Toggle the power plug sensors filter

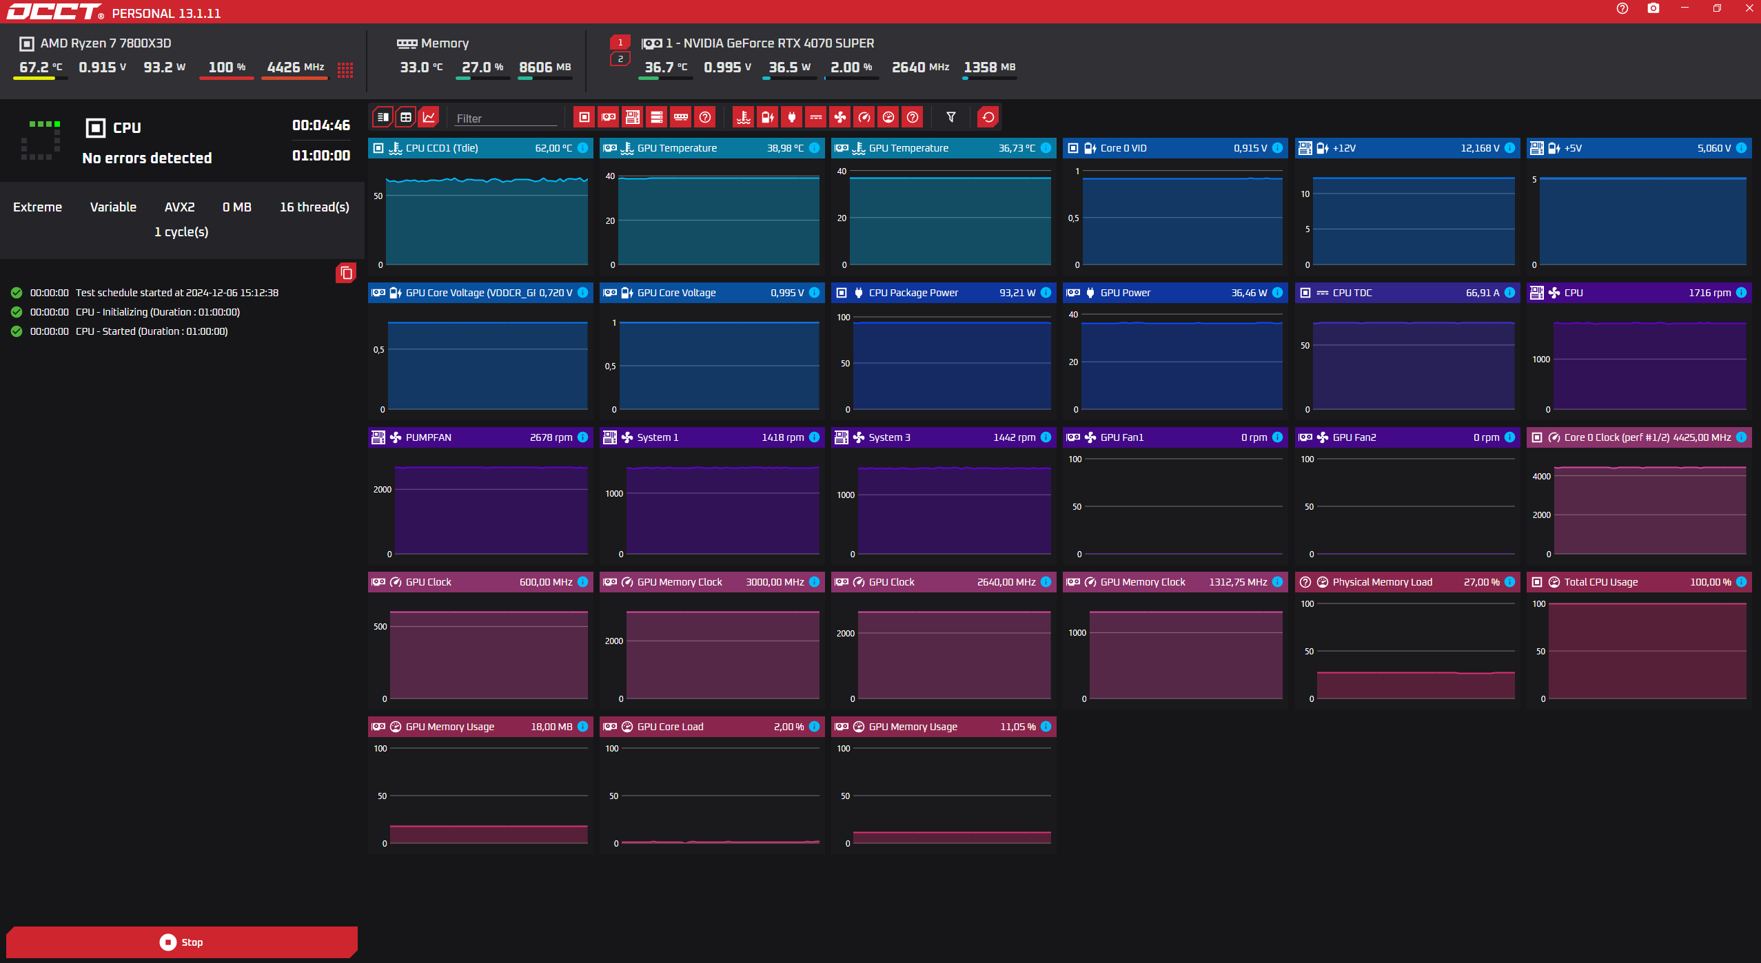[792, 117]
